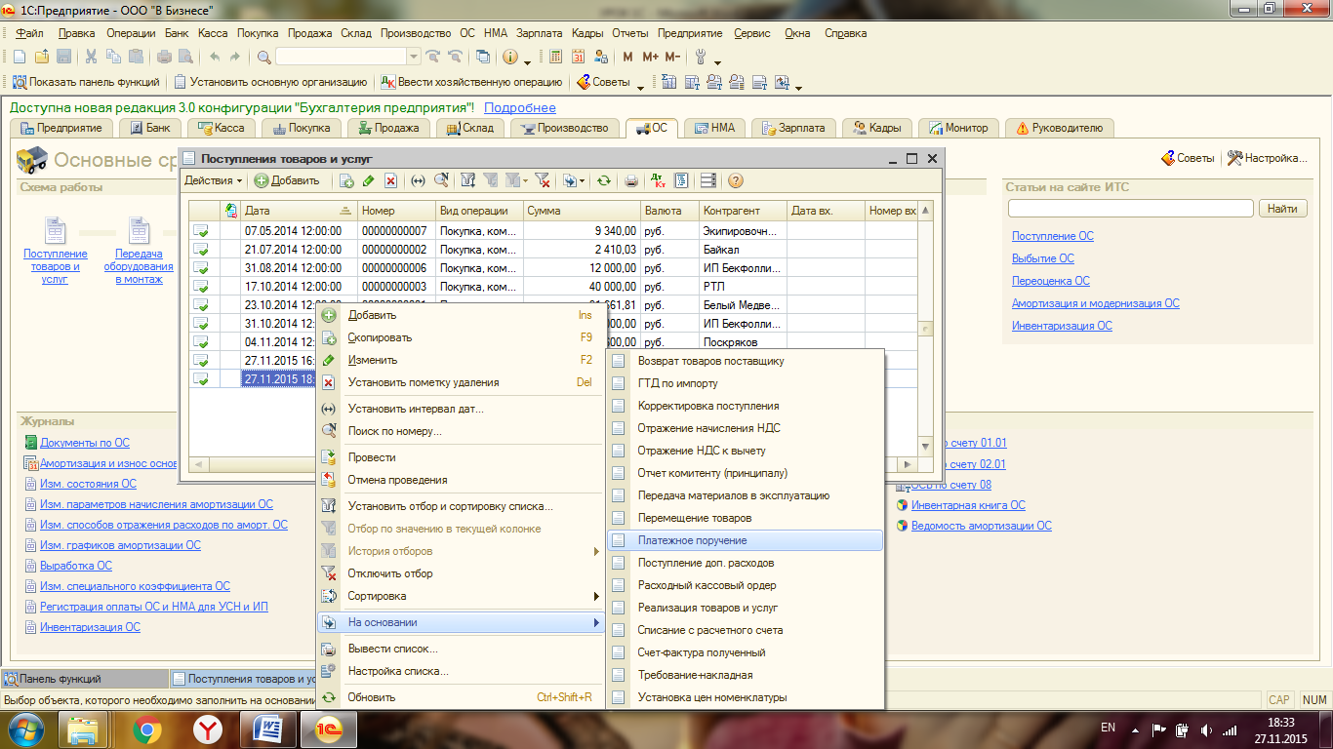Open Амортизация и модернизация ОС link
1333x749 pixels.
tap(1096, 303)
